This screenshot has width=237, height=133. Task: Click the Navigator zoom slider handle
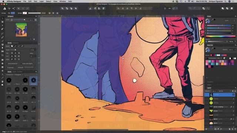(24, 20)
